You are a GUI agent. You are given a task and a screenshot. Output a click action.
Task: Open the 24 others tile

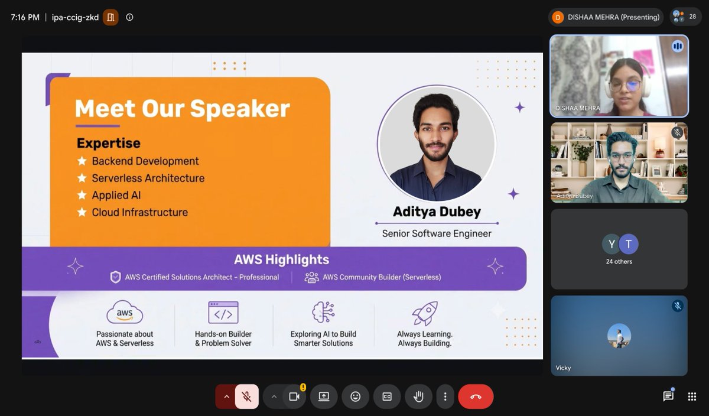(619, 249)
